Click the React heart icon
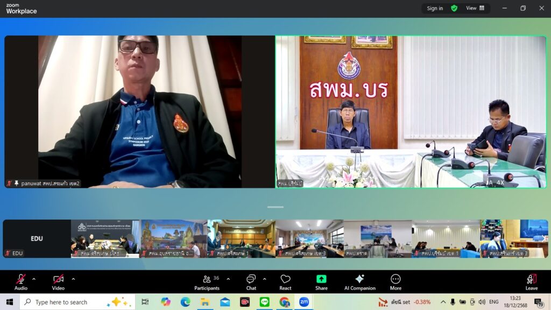Screen dimensions: 551x310 [285, 282]
